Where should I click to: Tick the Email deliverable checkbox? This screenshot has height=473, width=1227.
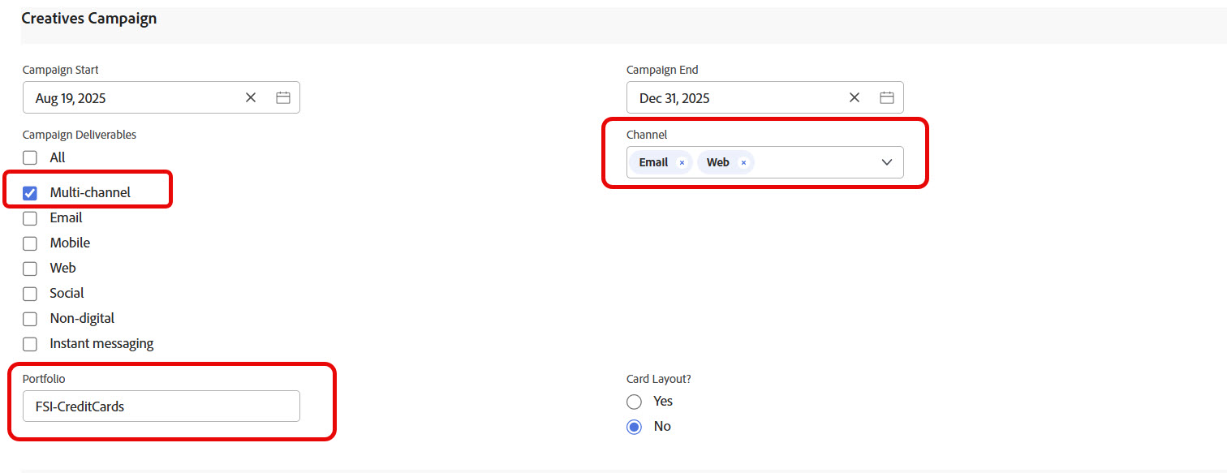pos(30,218)
